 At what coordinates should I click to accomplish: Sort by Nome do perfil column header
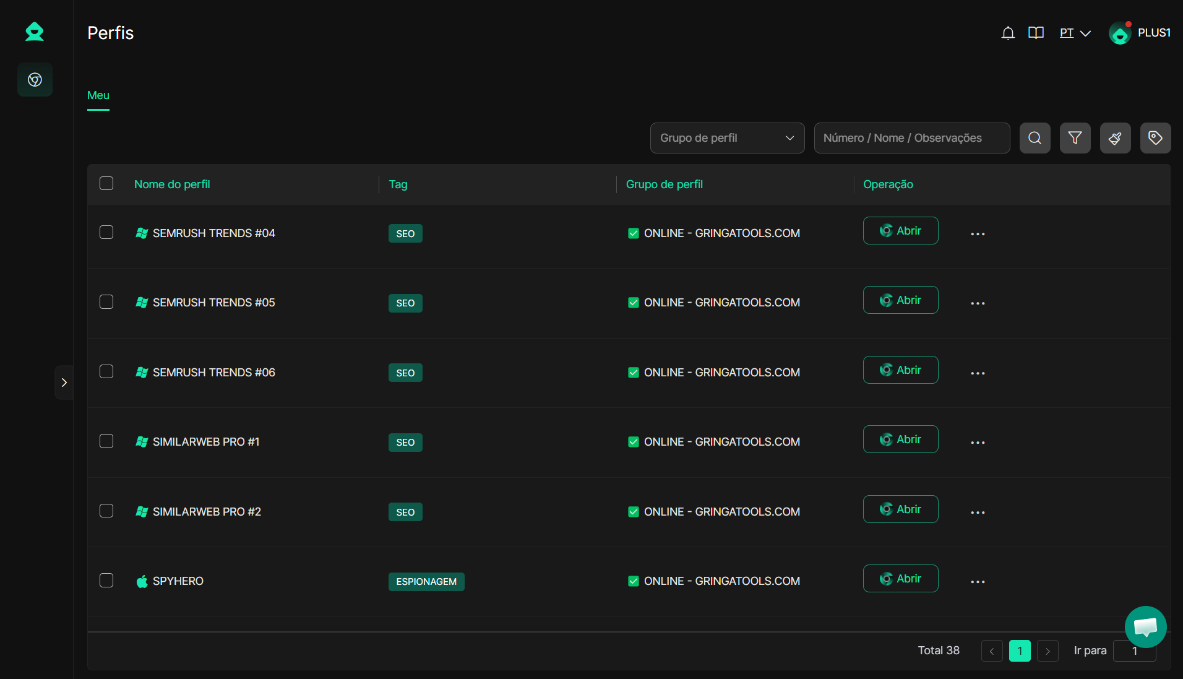pyautogui.click(x=172, y=184)
